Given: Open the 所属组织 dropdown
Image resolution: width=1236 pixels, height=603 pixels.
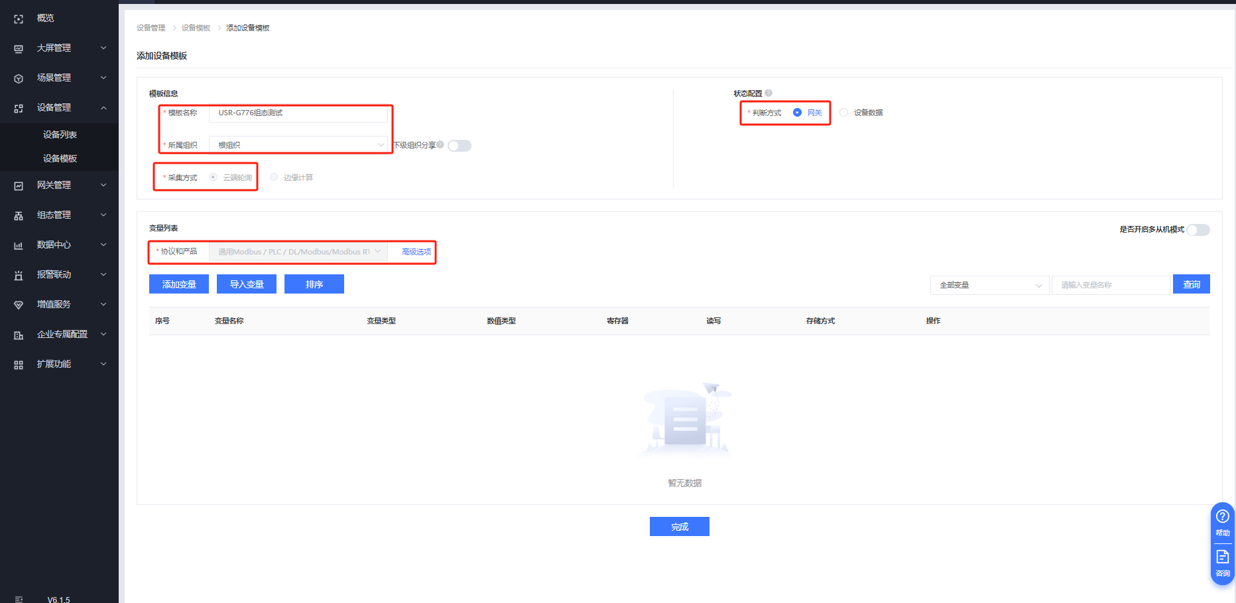Looking at the screenshot, I should tap(298, 145).
